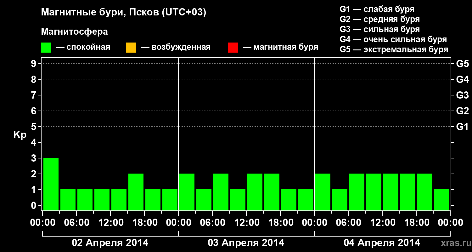This screenshot has height=252, width=472.
Task: Click the last Kp 1 bar of 04 Апреля
Action: 442,200
